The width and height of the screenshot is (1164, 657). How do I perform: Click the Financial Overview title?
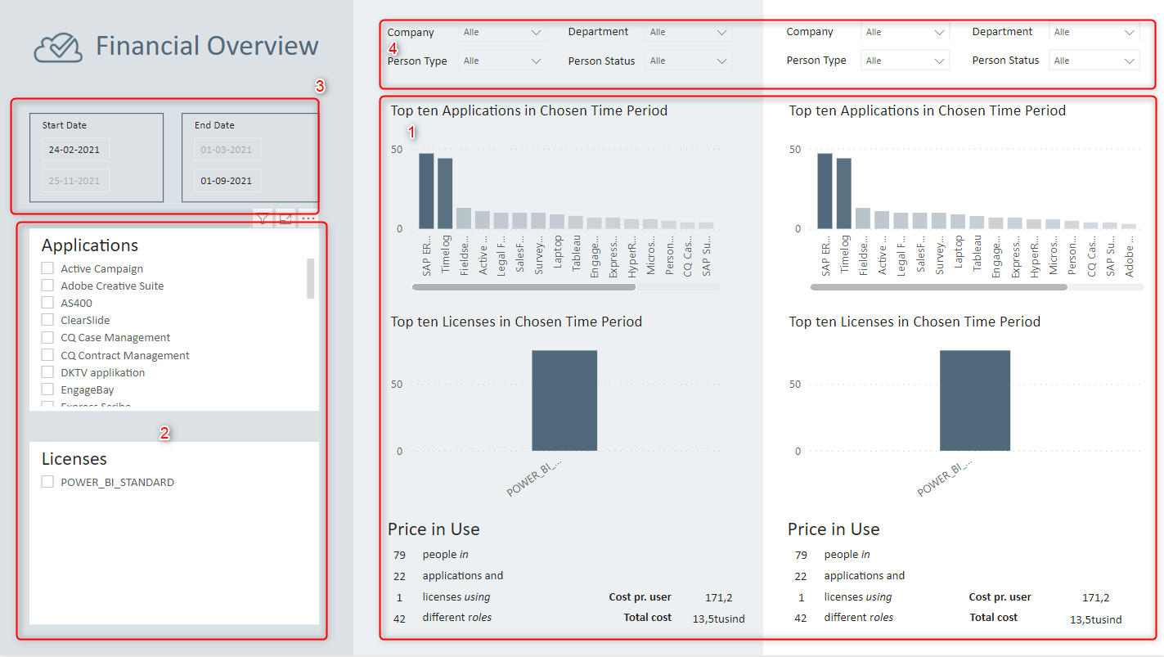[207, 46]
